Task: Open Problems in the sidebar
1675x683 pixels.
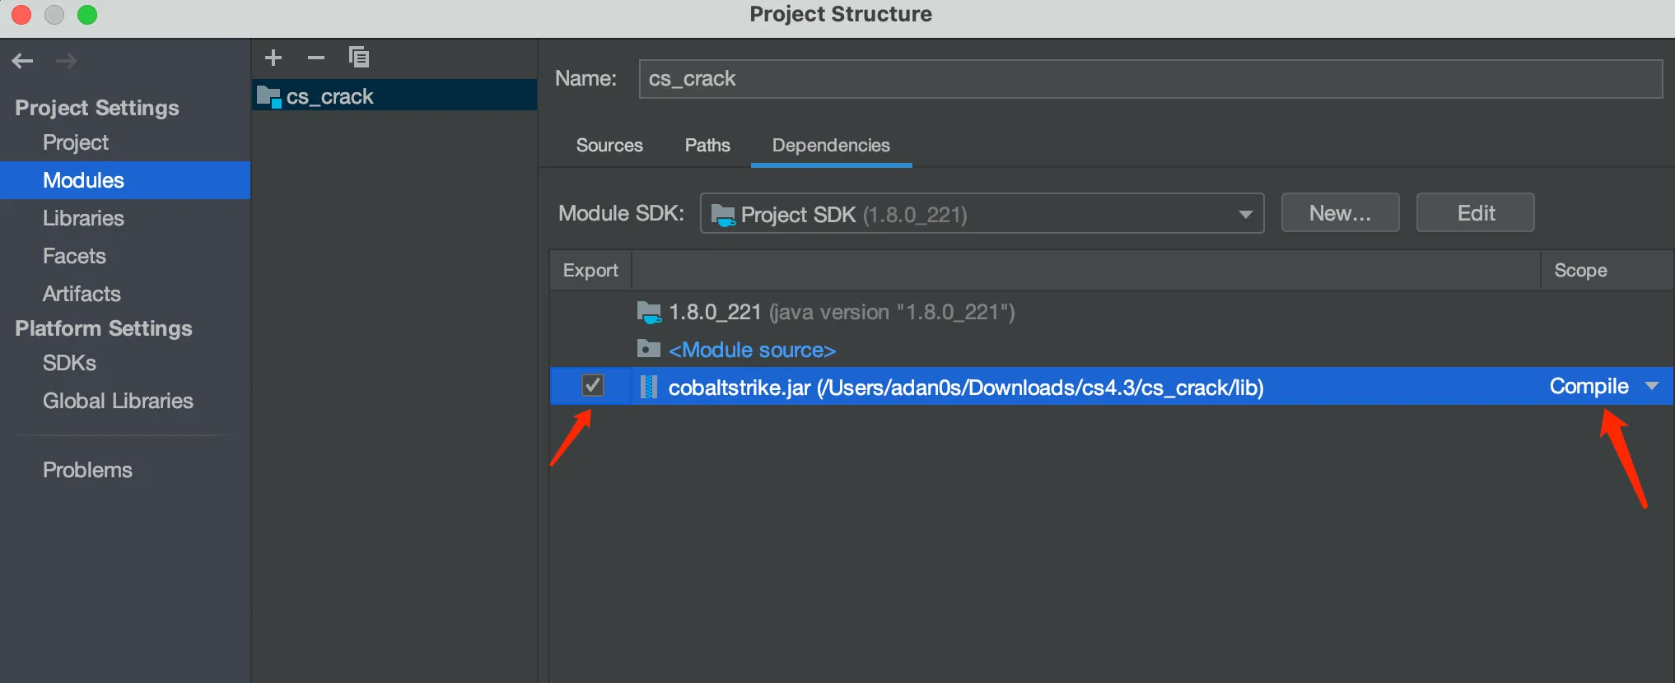Action: coord(87,470)
